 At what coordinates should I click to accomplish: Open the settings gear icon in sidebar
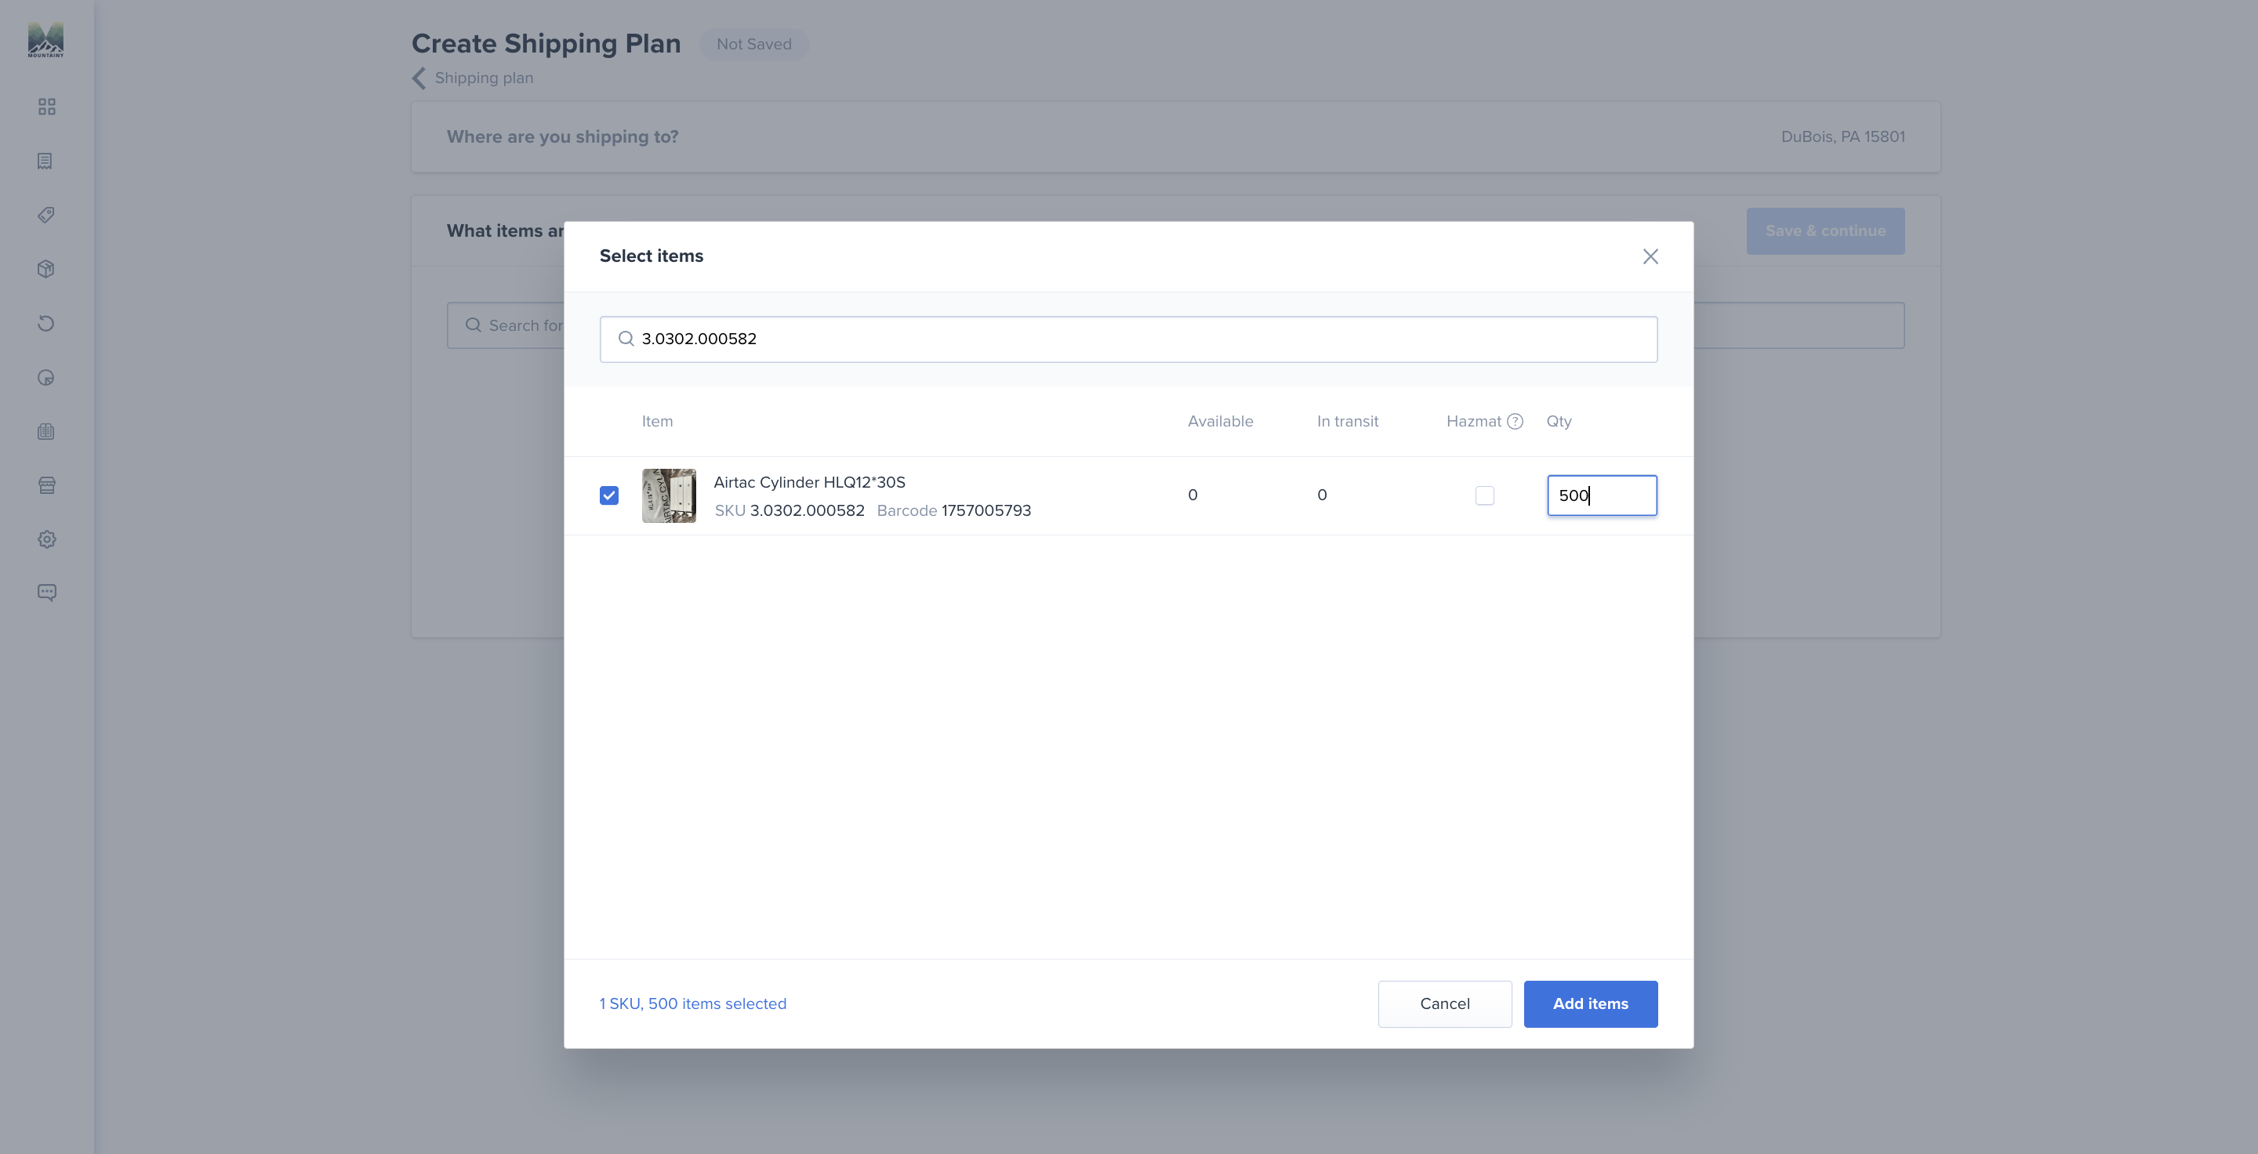point(46,539)
